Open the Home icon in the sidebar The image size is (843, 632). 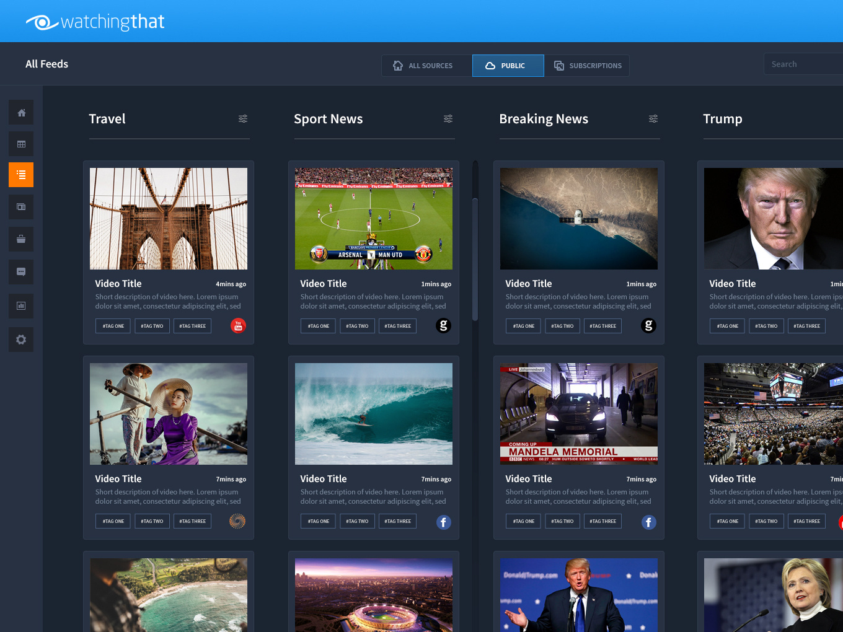[21, 113]
